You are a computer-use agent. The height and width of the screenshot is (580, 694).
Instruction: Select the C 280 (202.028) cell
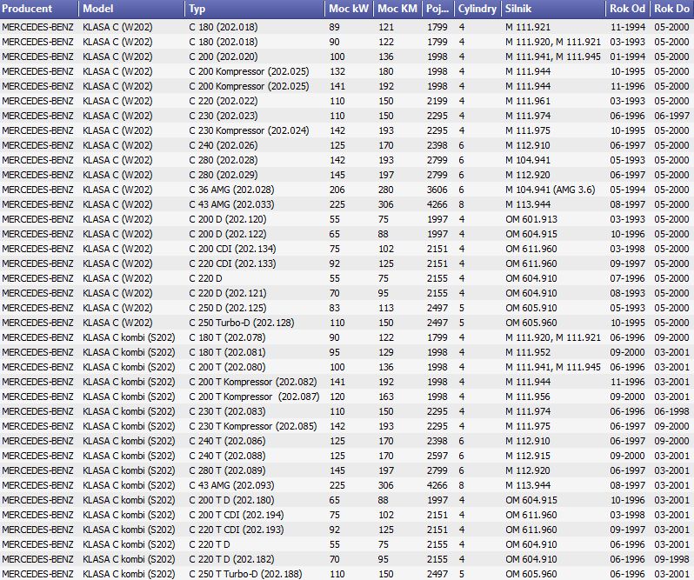(x=223, y=160)
